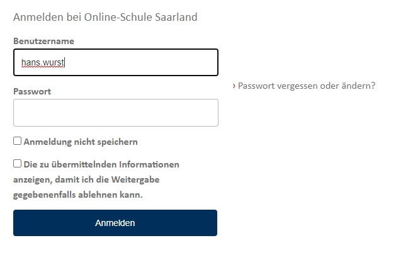This screenshot has height=255, width=403.
Task: Click the word Saarland in the heading
Action: pos(176,17)
